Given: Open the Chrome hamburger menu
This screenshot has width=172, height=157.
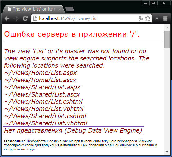Looking at the screenshot, I should [x=165, y=18].
